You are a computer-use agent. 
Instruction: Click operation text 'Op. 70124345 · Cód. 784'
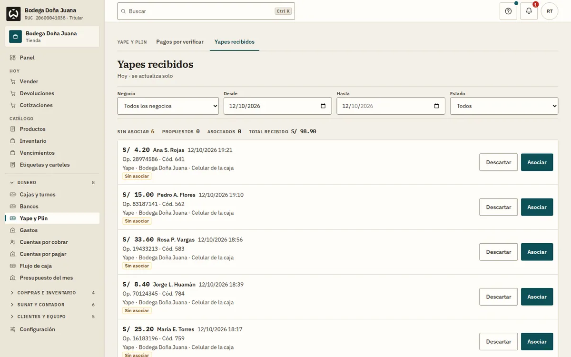[x=153, y=294]
